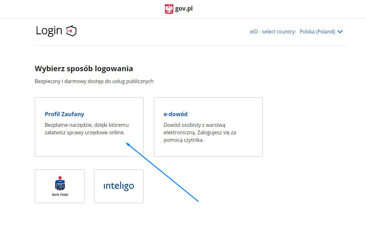Log in with Inteligo logo tile
Viewport: 366px width, 247px height.
point(119,186)
